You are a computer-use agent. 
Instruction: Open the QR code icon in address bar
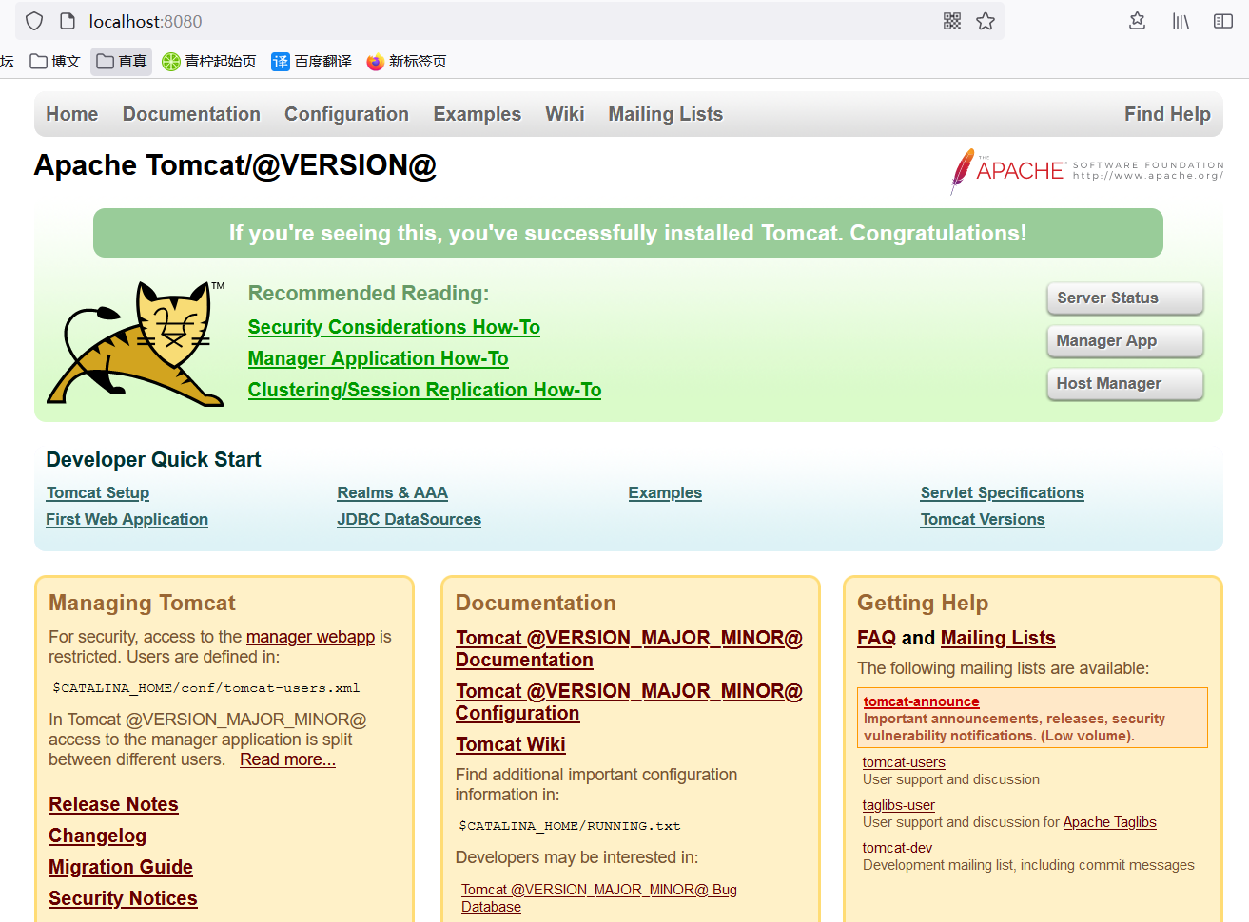(952, 21)
